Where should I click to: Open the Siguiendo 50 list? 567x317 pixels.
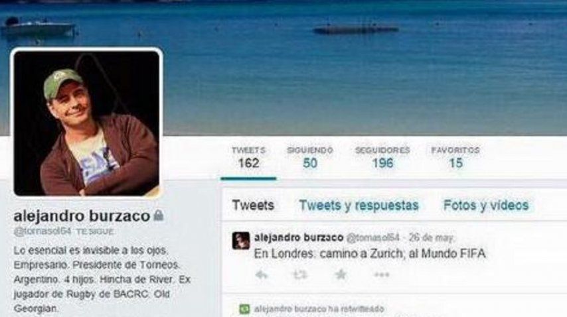click(310, 158)
